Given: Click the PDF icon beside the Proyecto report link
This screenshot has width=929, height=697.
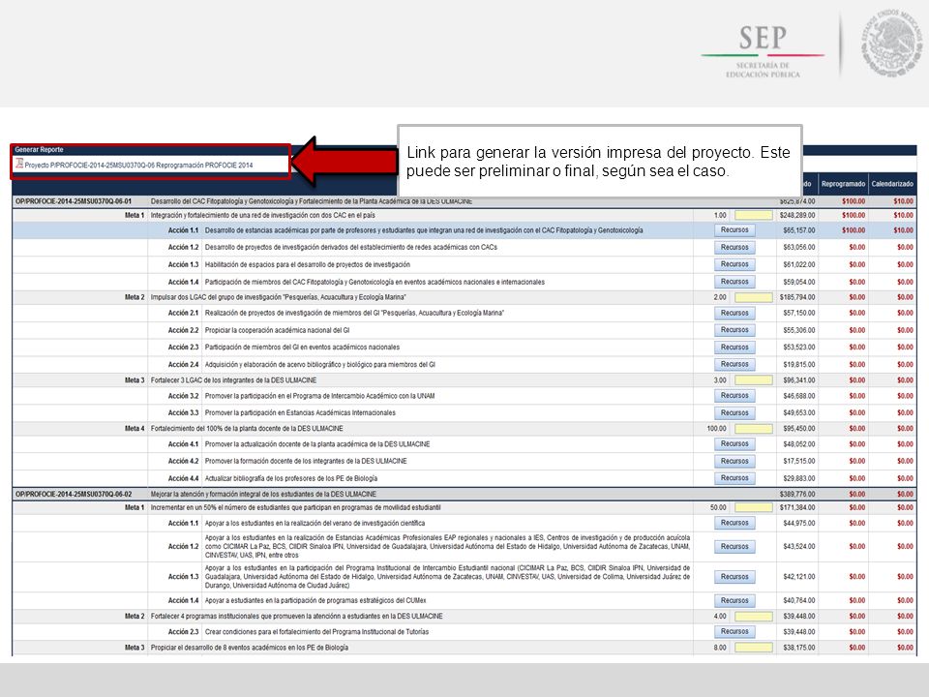Looking at the screenshot, I should point(19,164).
